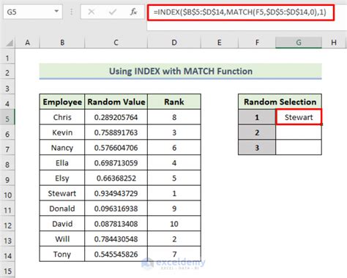Click the Random Selection header cell

click(x=280, y=102)
